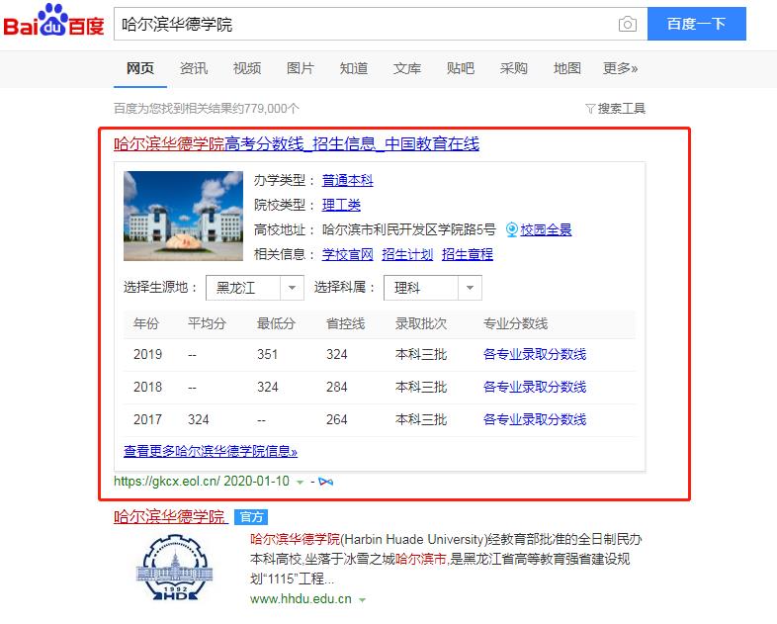Switch to the 视频 tab

point(247,68)
